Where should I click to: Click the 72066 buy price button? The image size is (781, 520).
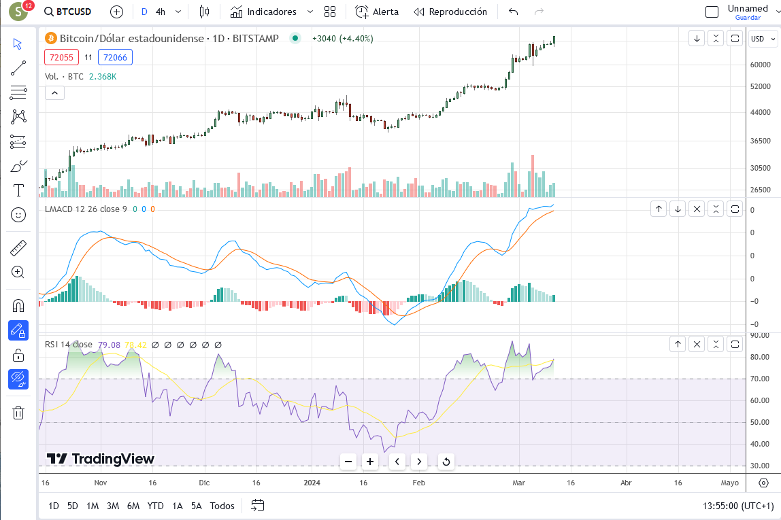coord(115,57)
